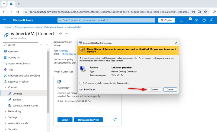The height and width of the screenshot is (132, 217).
Task: Click the Unknown publisher text
Action: point(122,68)
